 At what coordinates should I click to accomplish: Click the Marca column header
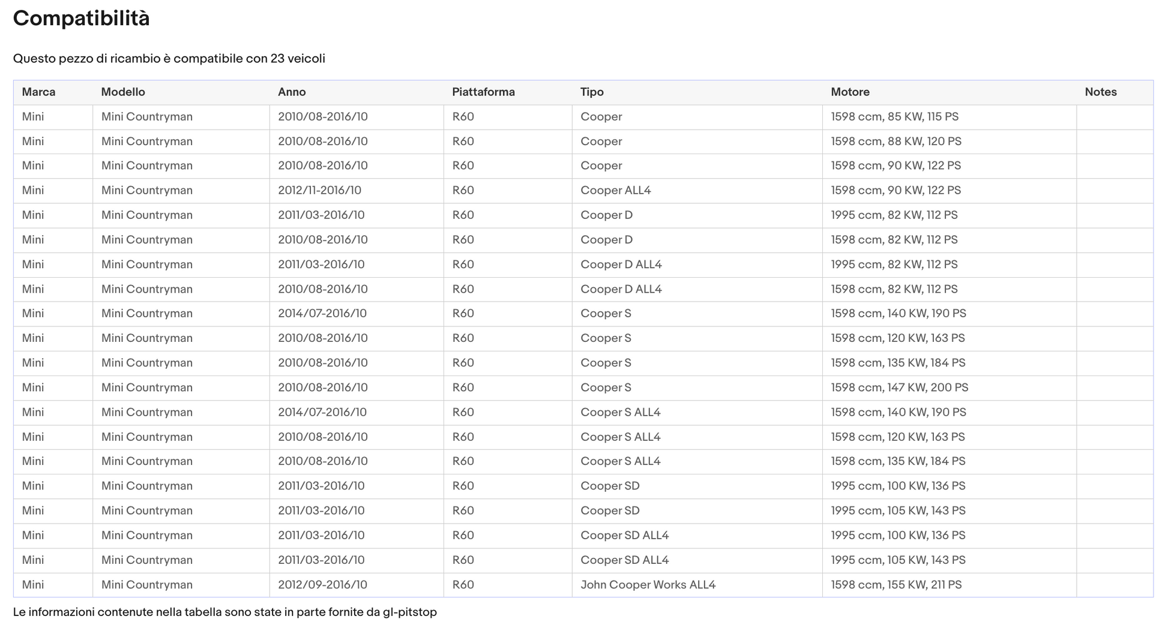(38, 92)
